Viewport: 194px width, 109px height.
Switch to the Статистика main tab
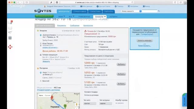tap(95, 12)
